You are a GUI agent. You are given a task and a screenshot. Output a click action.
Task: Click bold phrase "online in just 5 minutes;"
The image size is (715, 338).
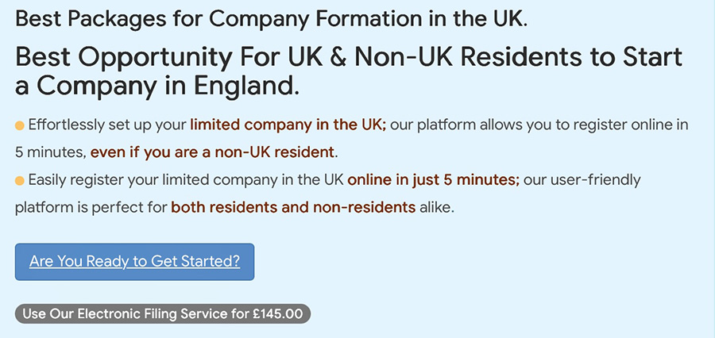[433, 180]
